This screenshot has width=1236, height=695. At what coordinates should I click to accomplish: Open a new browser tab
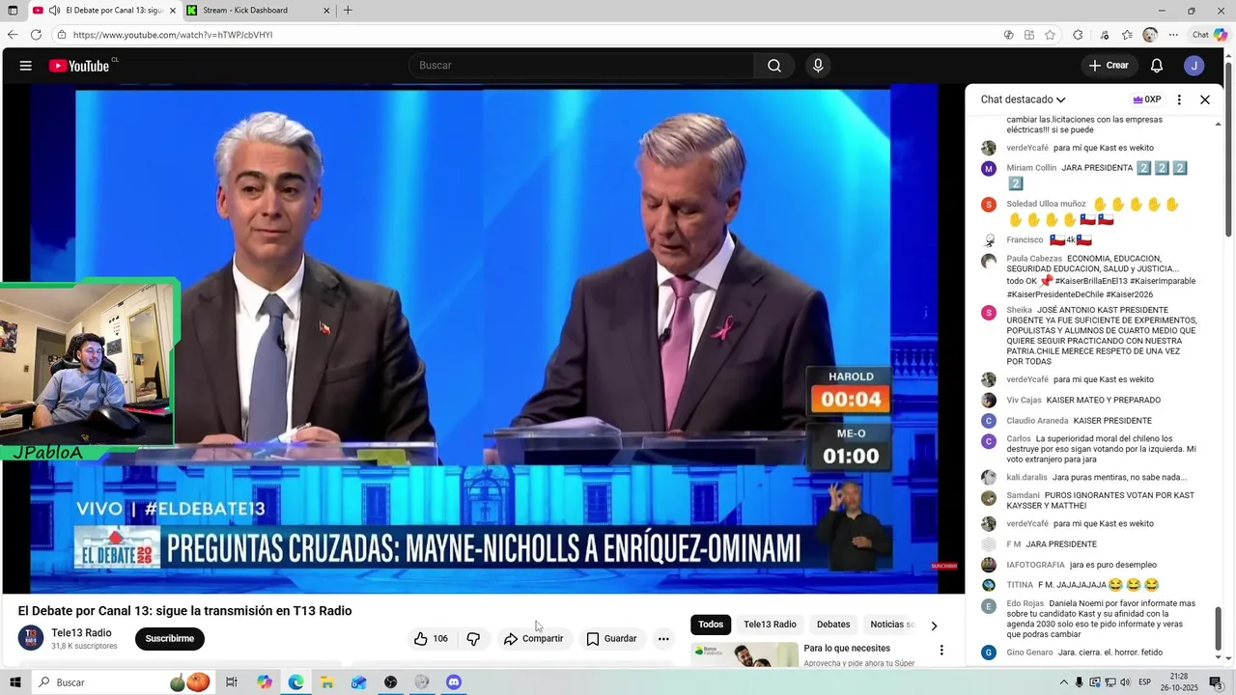pos(348,11)
